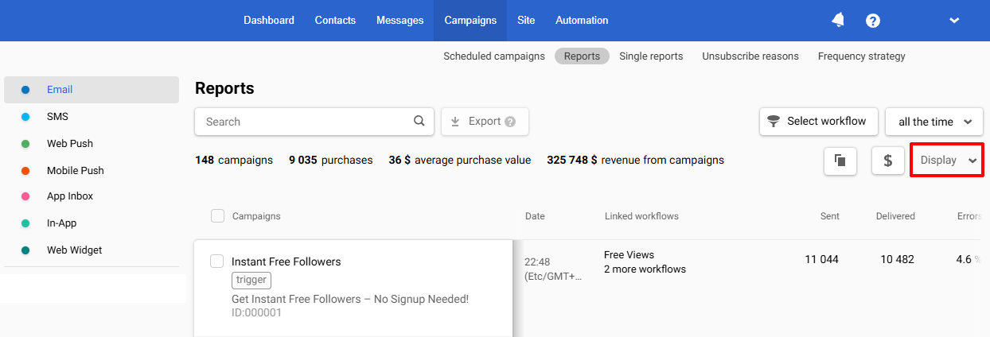Click the blue Email channel dot
Viewport: 990px width, 337px height.
click(x=25, y=90)
